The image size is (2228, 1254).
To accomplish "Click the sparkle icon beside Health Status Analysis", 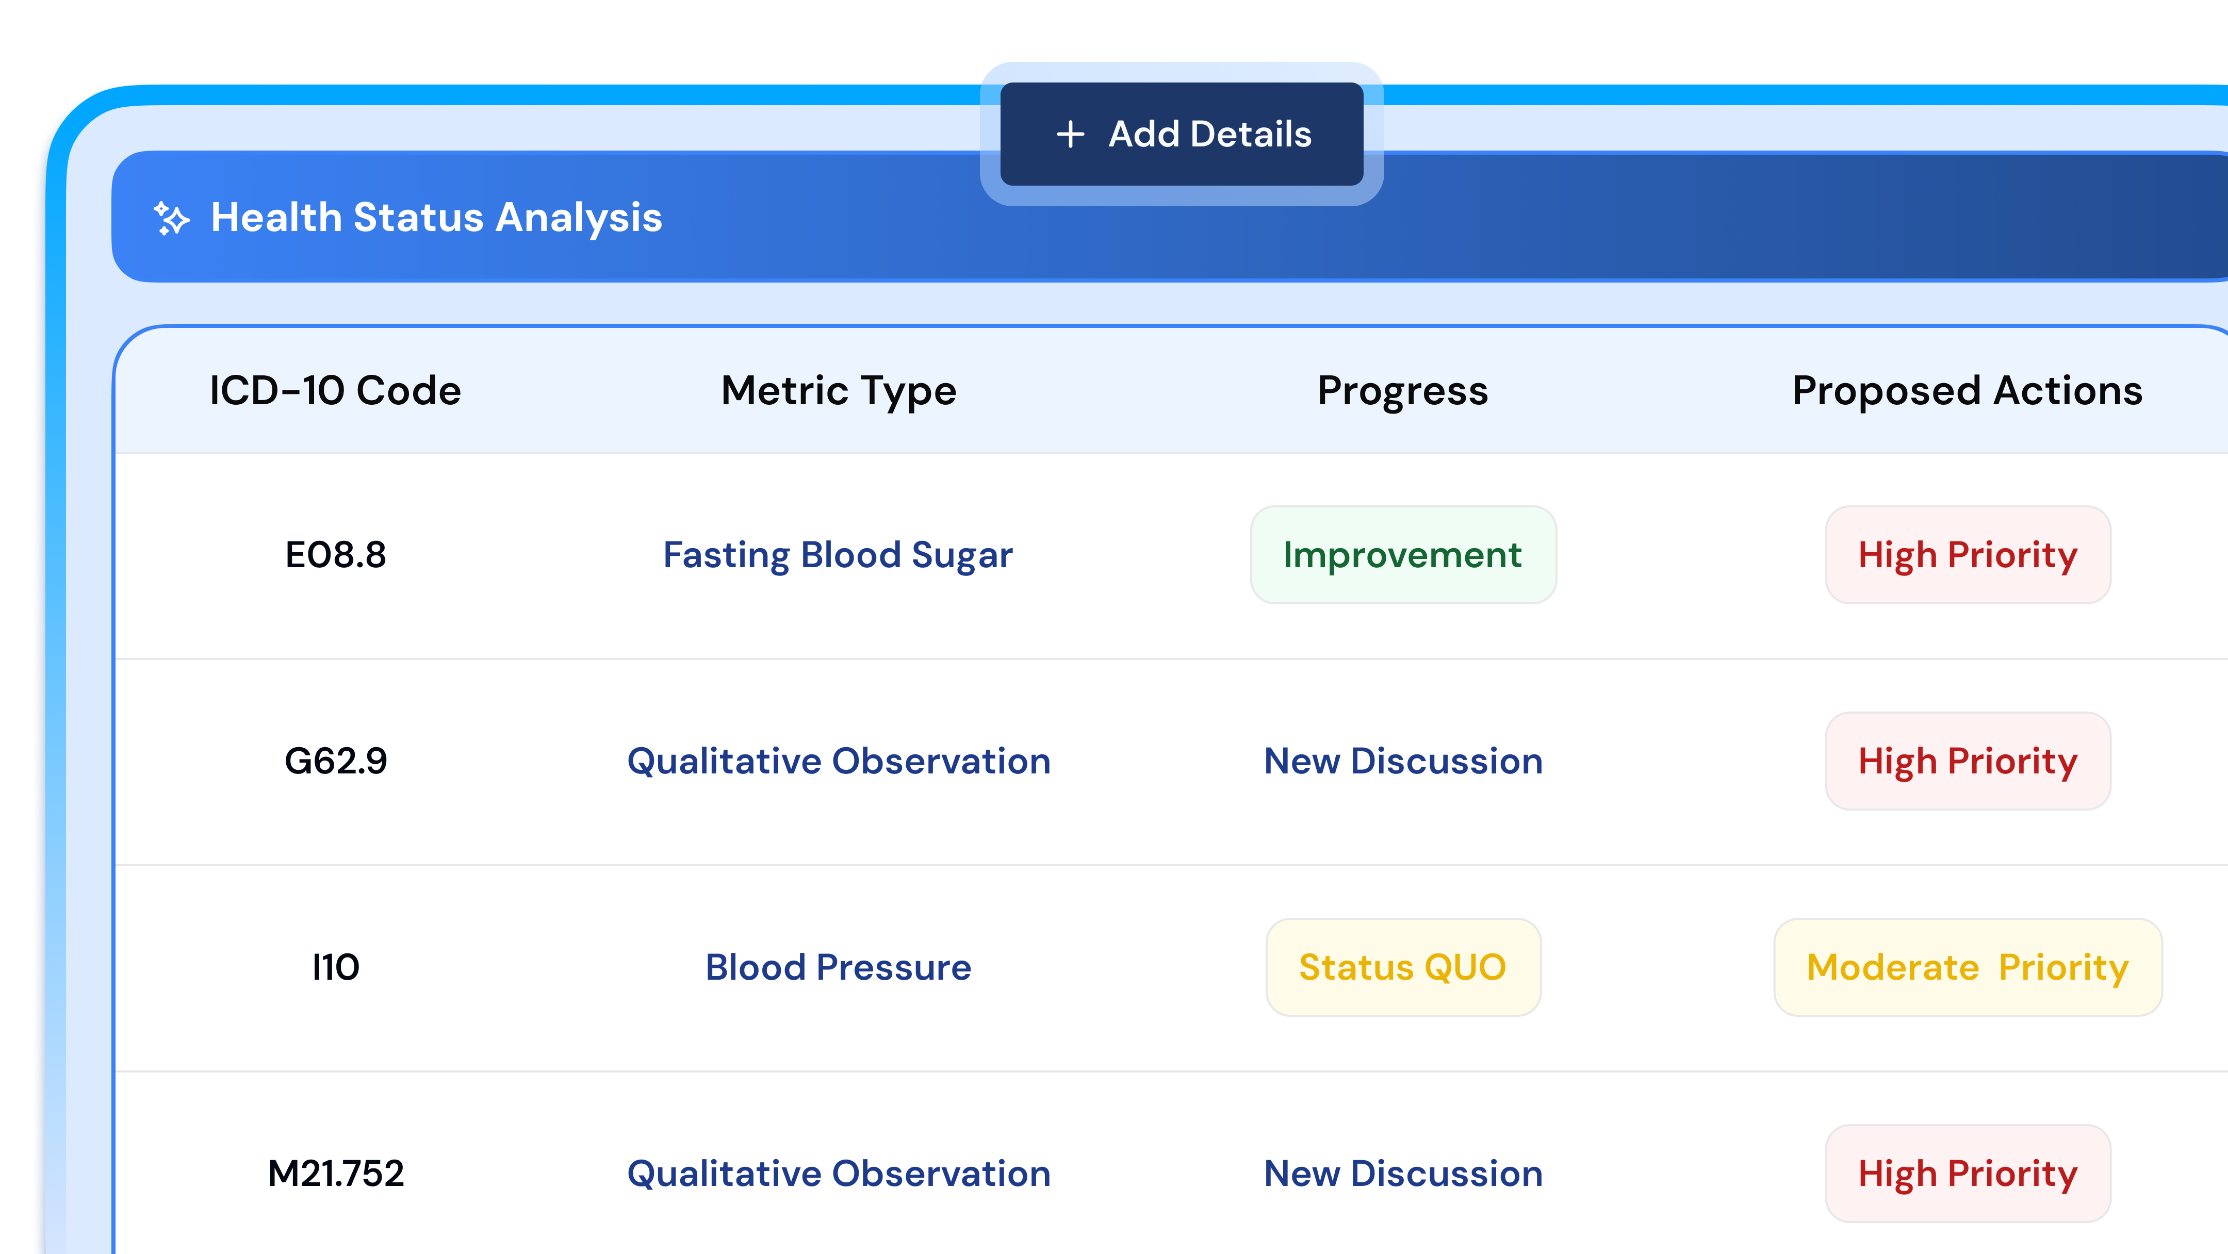I will [x=171, y=219].
